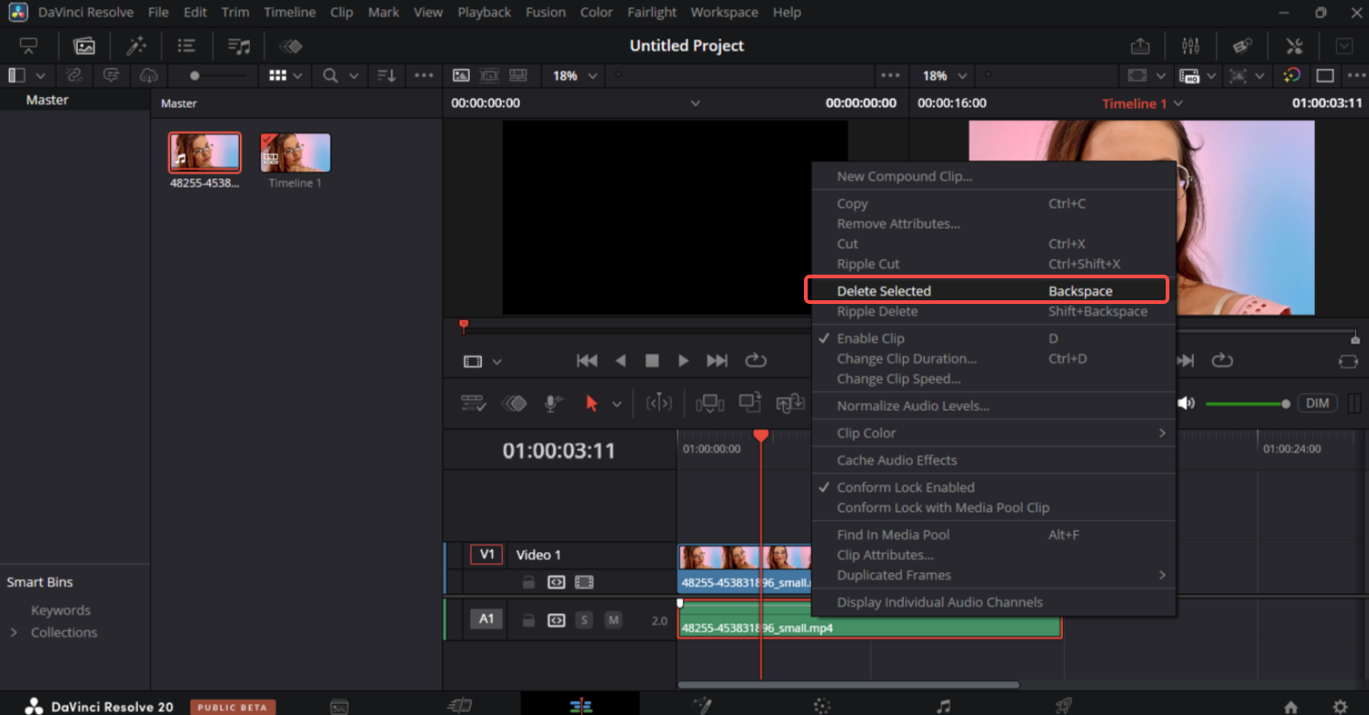The width and height of the screenshot is (1369, 715).
Task: Open the Workspace menu
Action: click(724, 13)
